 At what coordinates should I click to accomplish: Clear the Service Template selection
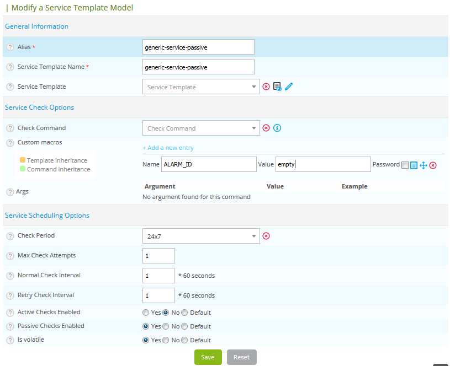coord(266,87)
